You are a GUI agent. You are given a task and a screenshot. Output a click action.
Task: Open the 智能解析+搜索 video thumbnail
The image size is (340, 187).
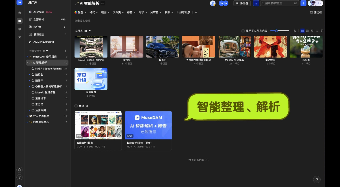98,125
